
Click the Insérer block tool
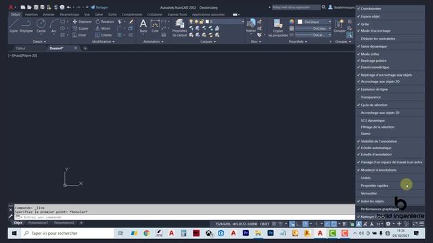tap(251, 26)
